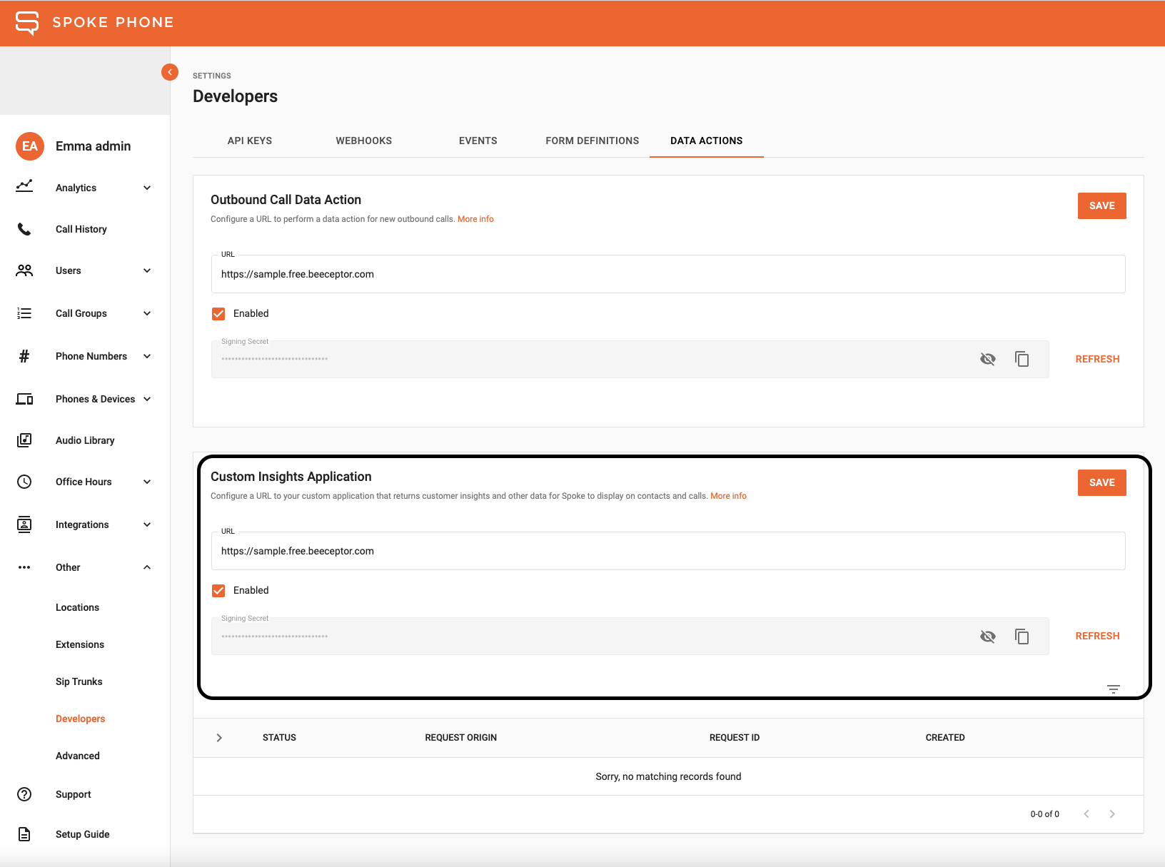Select the Integrations sidebar icon
1165x867 pixels.
pos(24,524)
